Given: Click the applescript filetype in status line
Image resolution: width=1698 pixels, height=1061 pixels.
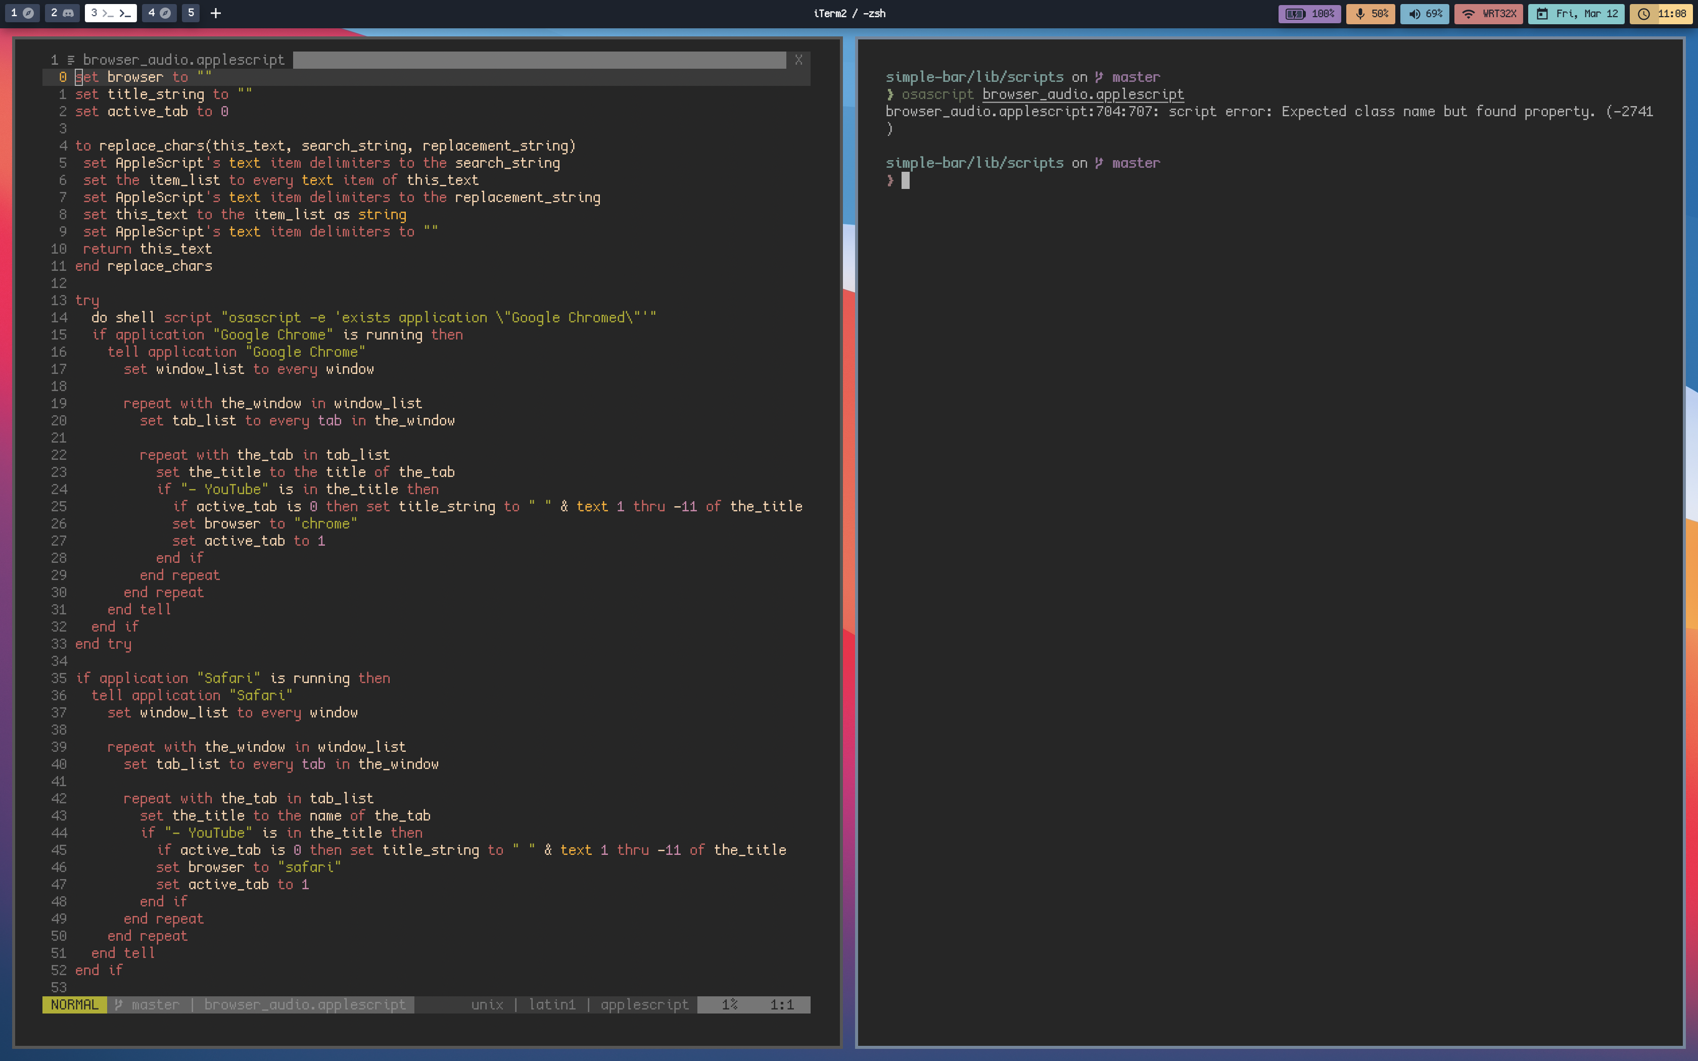Looking at the screenshot, I should tap(644, 1005).
